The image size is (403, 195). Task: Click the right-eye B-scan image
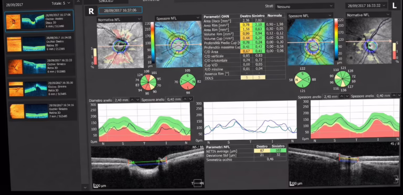click(x=148, y=167)
